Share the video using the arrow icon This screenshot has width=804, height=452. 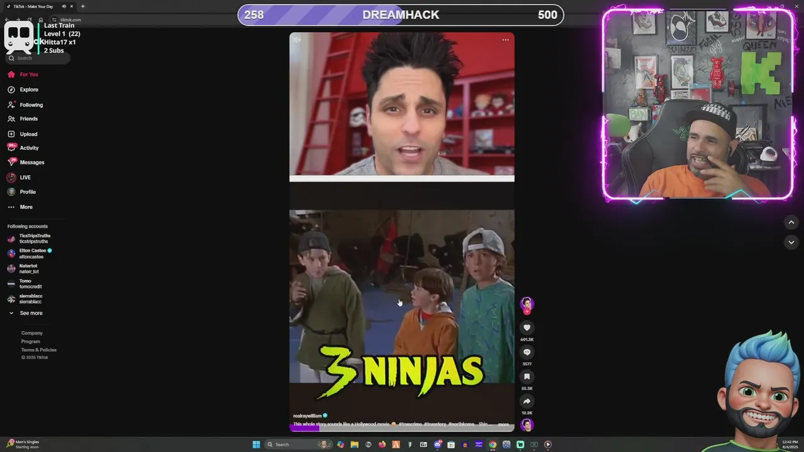527,401
